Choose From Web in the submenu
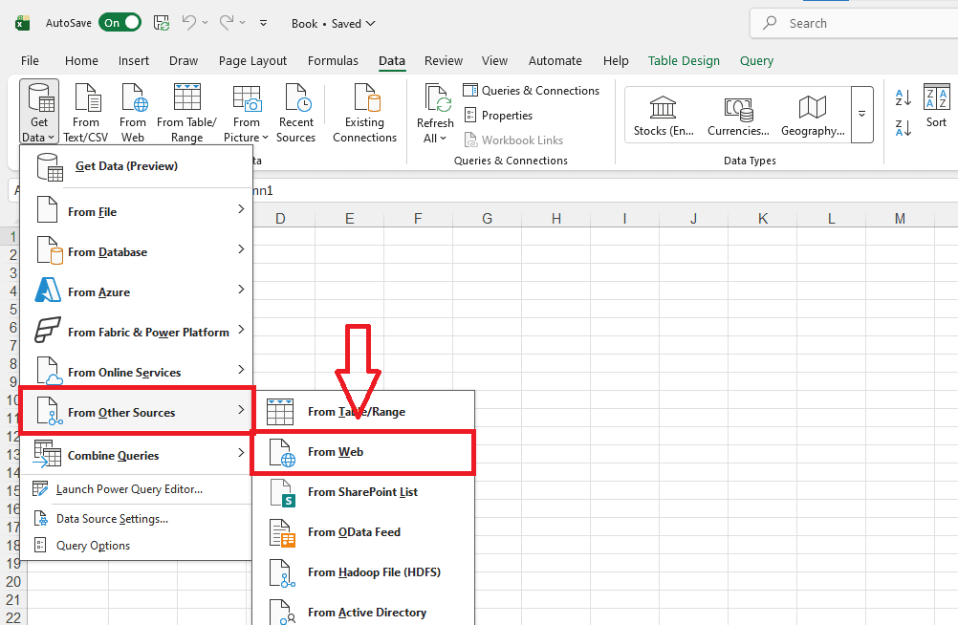 (363, 452)
